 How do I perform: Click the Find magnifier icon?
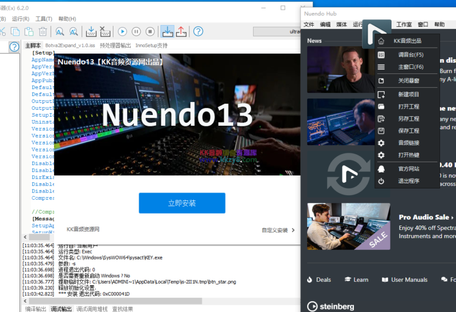60,31
